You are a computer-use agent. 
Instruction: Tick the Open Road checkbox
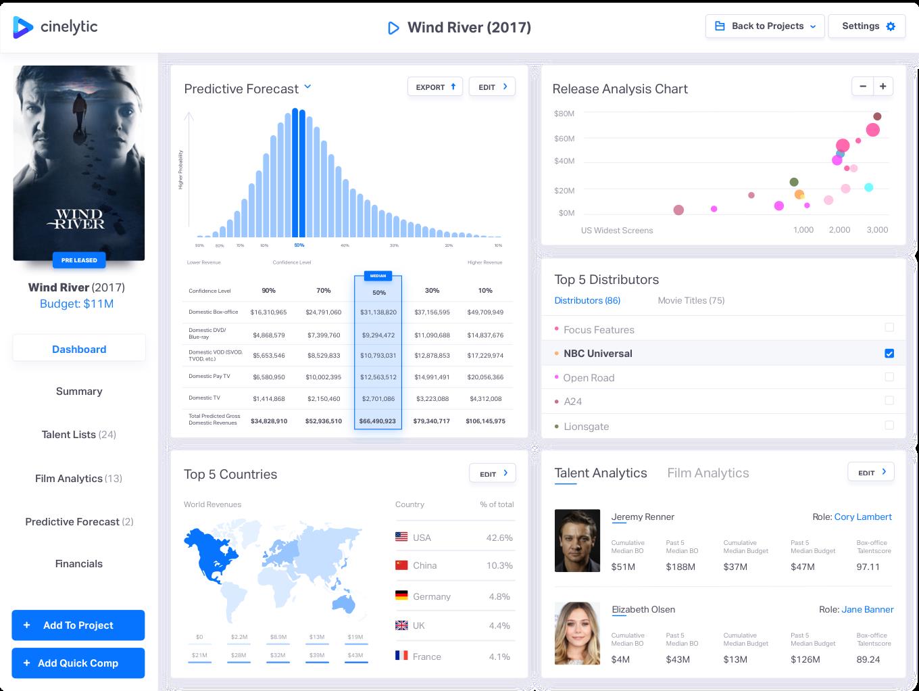[889, 377]
